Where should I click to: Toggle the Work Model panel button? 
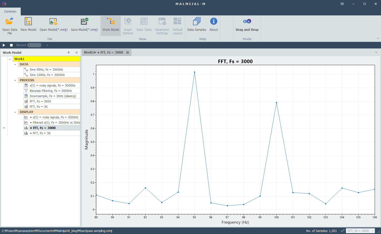(111, 26)
